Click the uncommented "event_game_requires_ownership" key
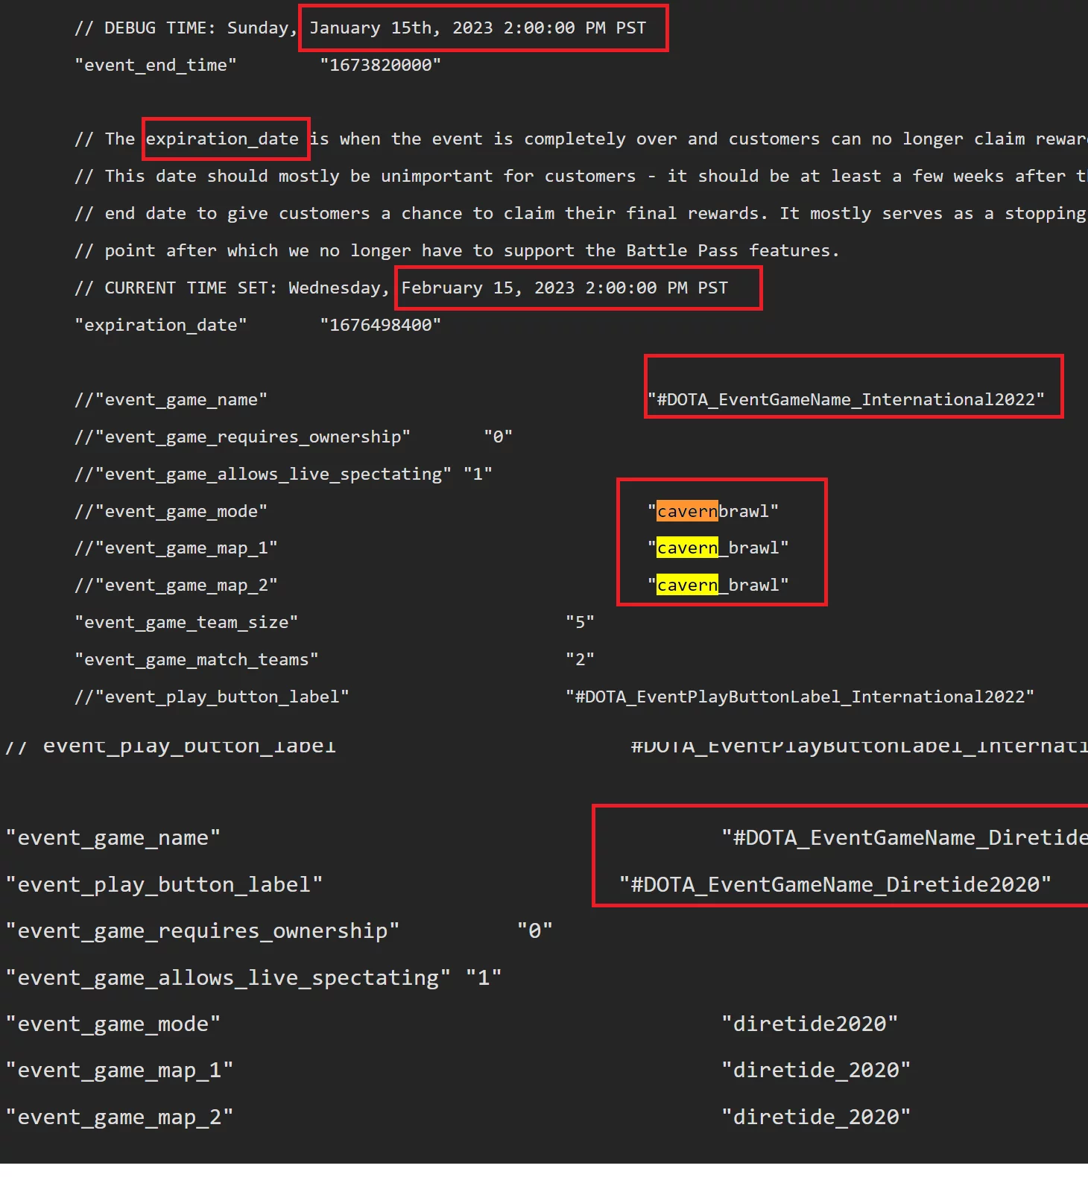The height and width of the screenshot is (1183, 1088). coord(203,931)
